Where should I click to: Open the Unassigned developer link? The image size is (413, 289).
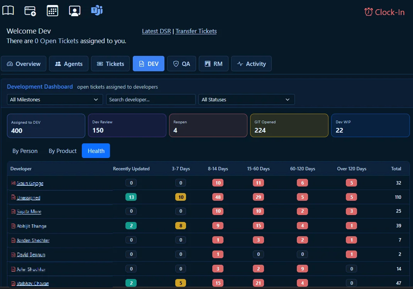point(29,198)
